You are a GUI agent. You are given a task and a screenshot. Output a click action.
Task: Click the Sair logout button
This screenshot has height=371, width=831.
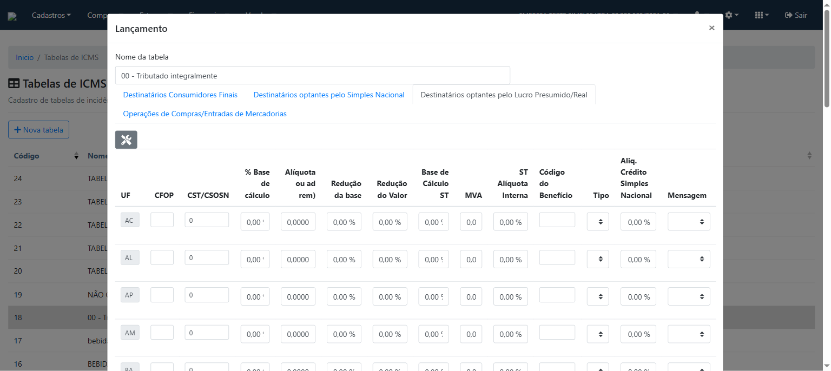(796, 15)
